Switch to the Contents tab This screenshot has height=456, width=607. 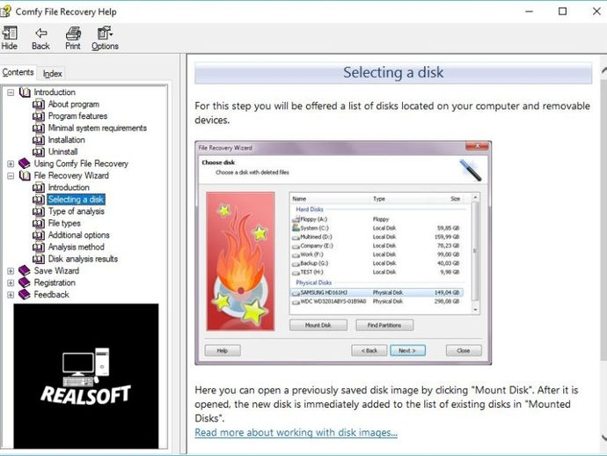click(x=18, y=72)
